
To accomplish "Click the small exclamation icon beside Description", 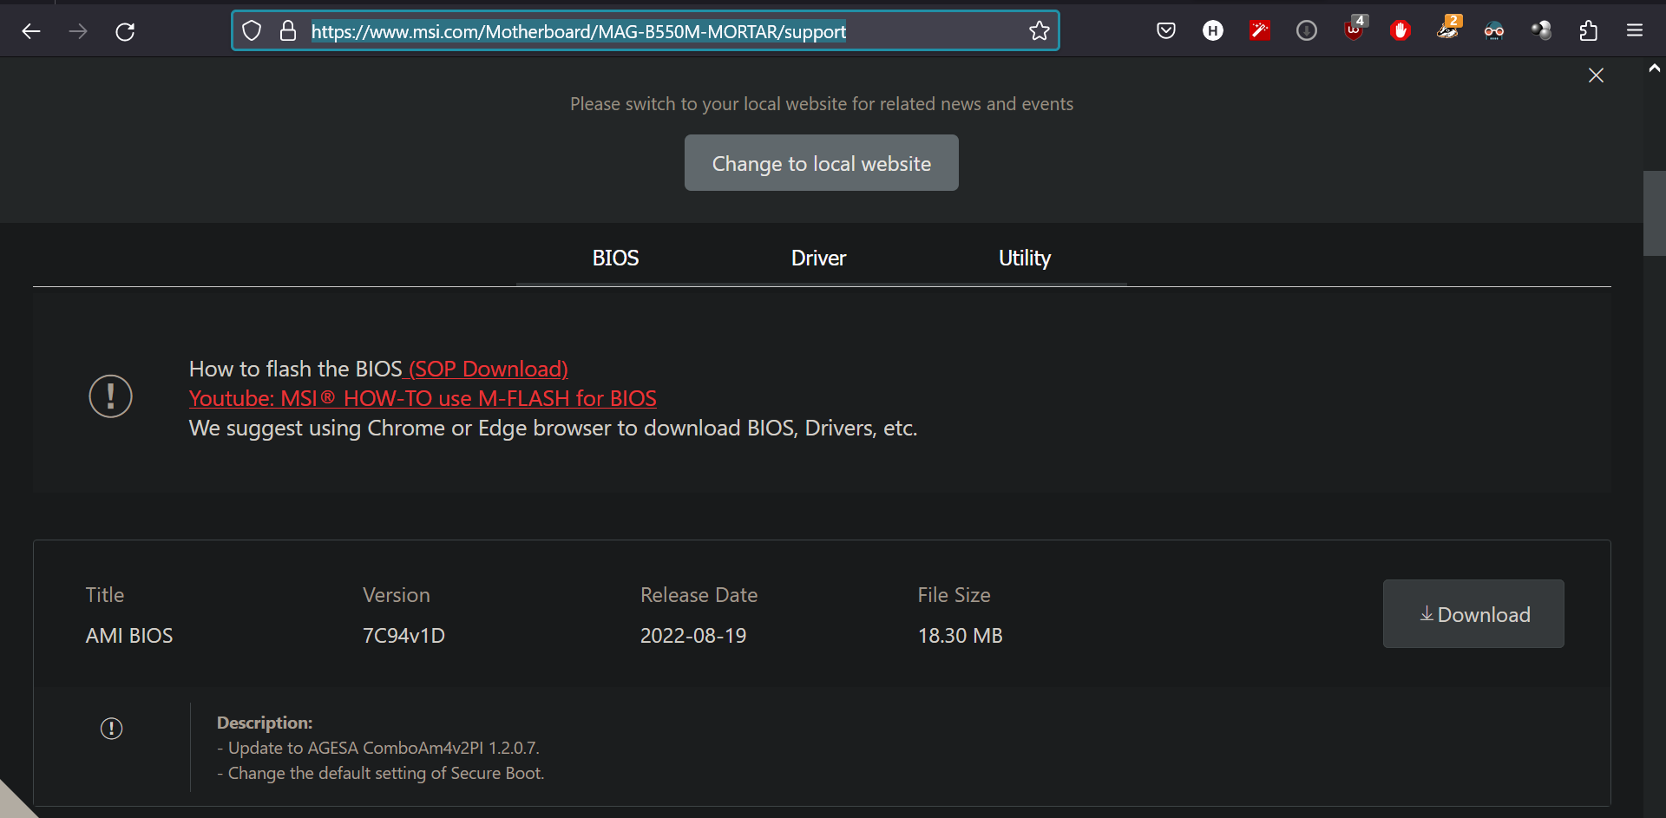I will click(111, 729).
